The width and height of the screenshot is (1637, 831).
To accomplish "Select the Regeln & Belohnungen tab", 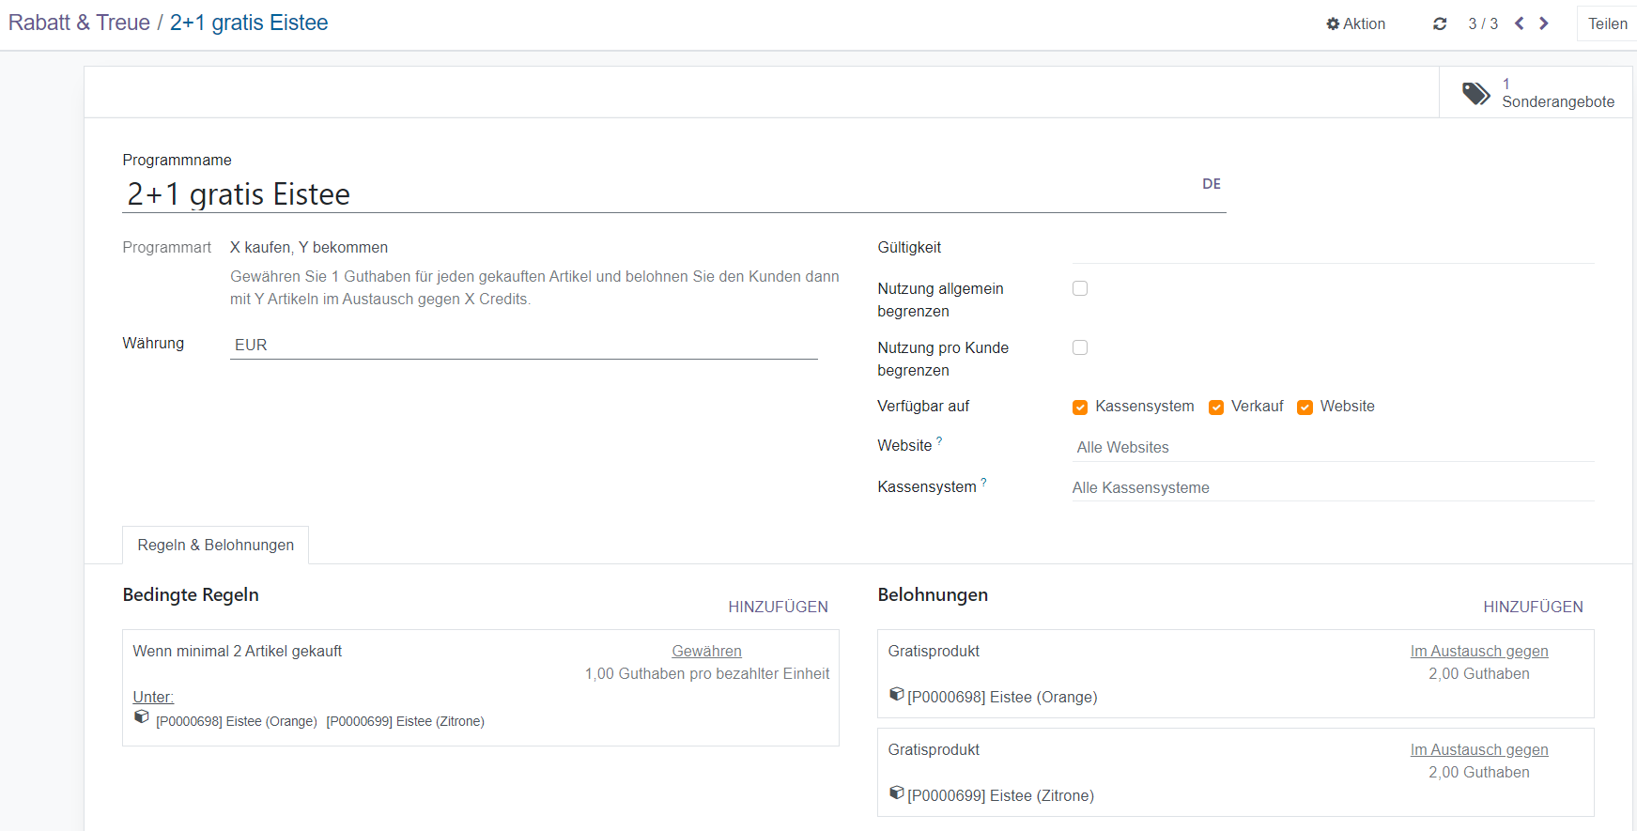I will tap(215, 545).
